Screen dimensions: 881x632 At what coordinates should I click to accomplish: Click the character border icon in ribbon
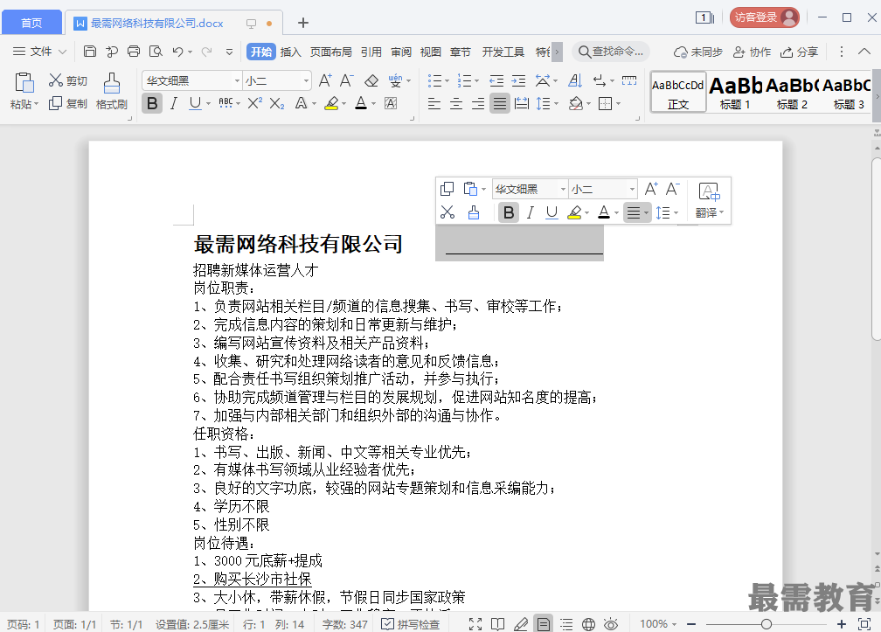click(x=391, y=103)
